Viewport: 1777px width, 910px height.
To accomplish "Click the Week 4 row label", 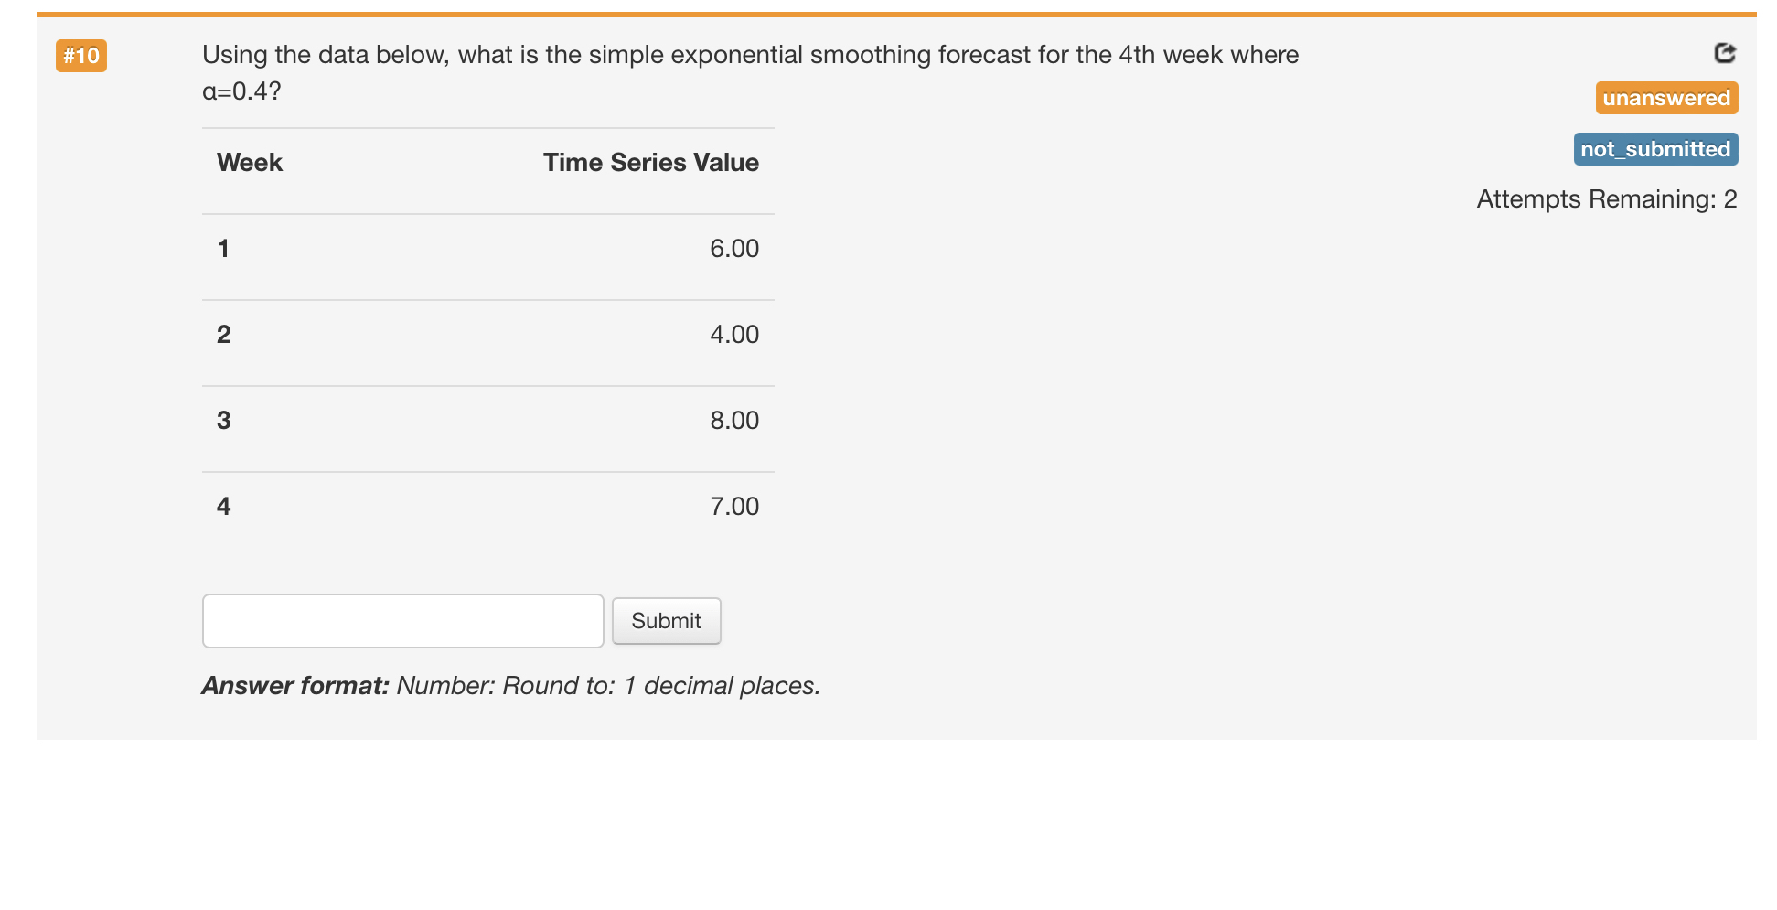I will click(x=223, y=507).
